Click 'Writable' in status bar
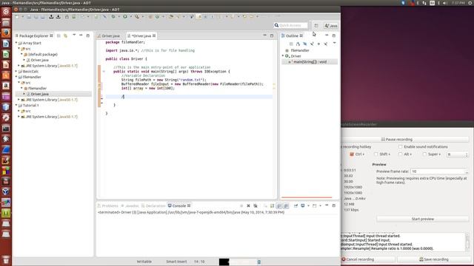Viewport: 474px width, 266px height. tap(144, 262)
